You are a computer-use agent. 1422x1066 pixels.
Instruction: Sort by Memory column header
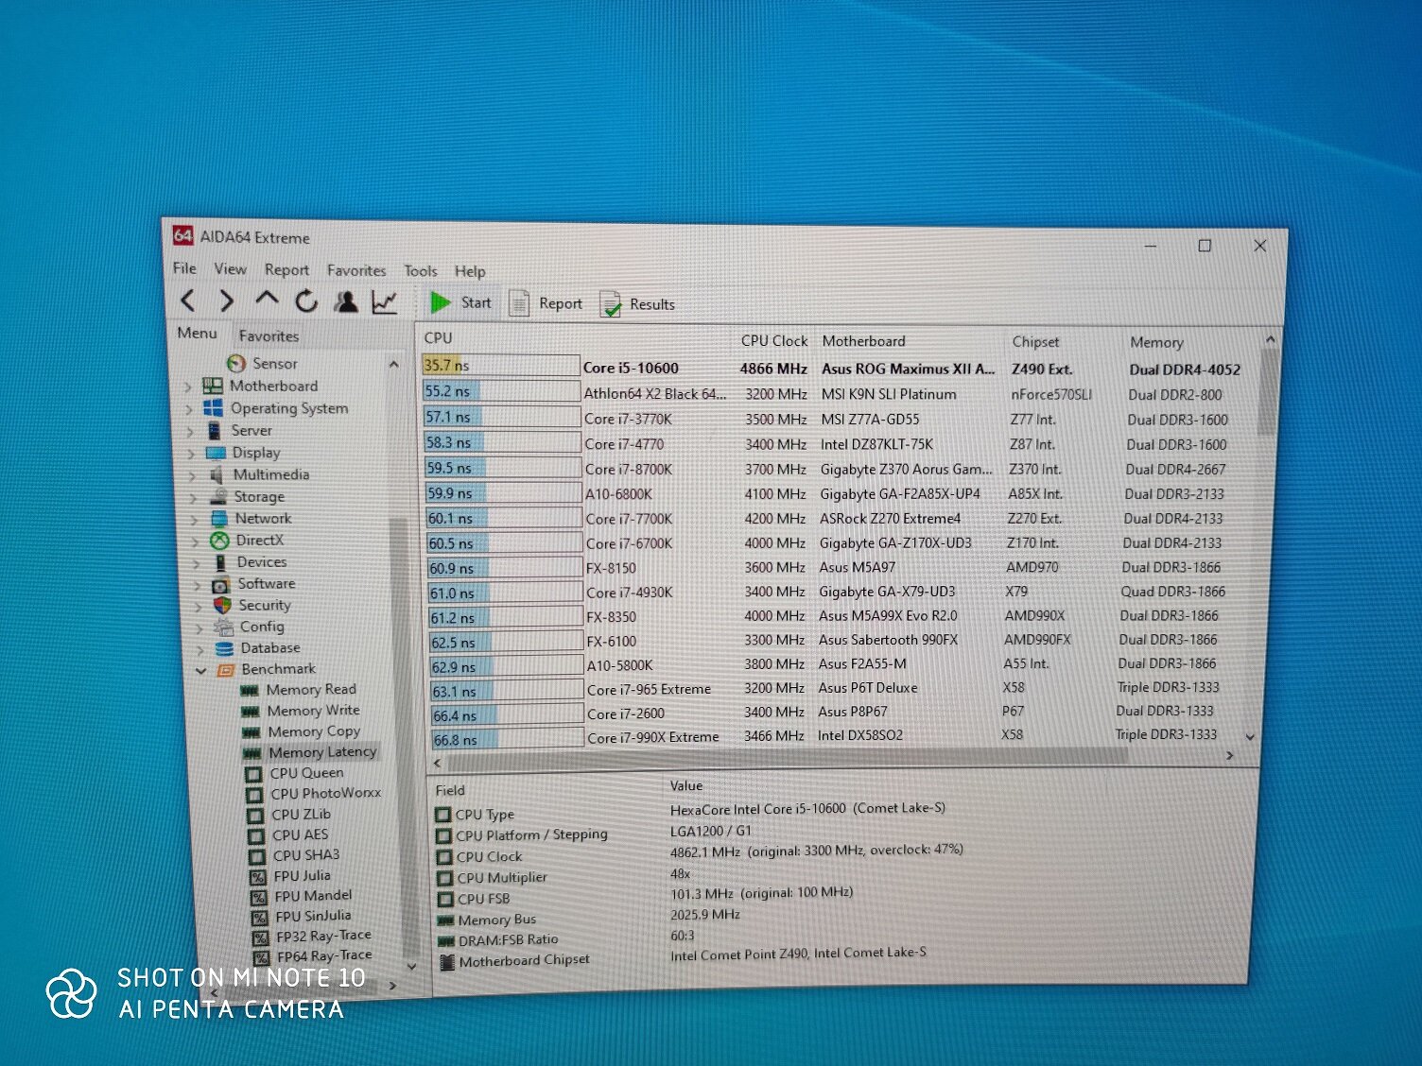tap(1156, 343)
